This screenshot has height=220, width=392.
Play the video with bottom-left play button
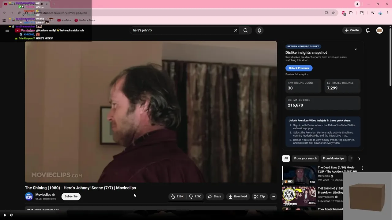[x=5, y=215]
